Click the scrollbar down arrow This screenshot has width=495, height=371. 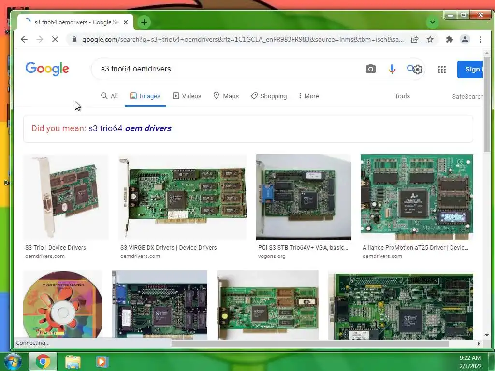click(x=486, y=335)
